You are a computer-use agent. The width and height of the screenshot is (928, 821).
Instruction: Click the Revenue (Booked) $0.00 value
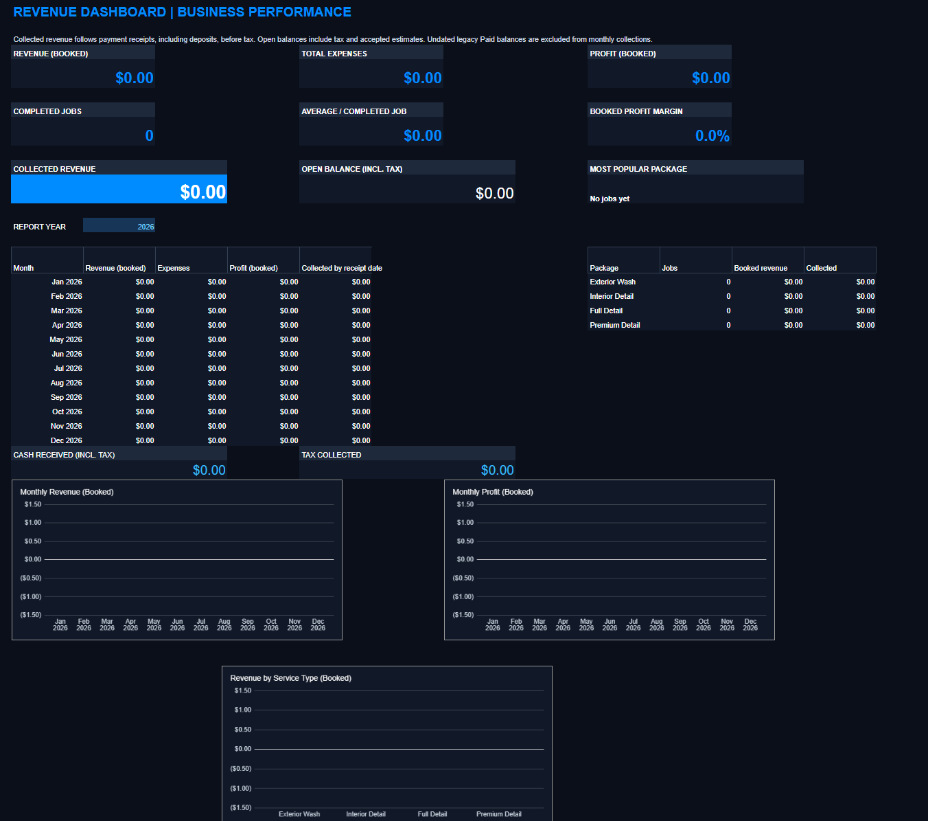(x=135, y=78)
